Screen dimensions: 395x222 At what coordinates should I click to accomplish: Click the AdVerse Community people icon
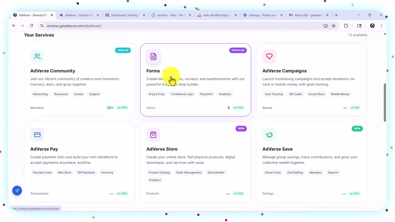tap(37, 56)
